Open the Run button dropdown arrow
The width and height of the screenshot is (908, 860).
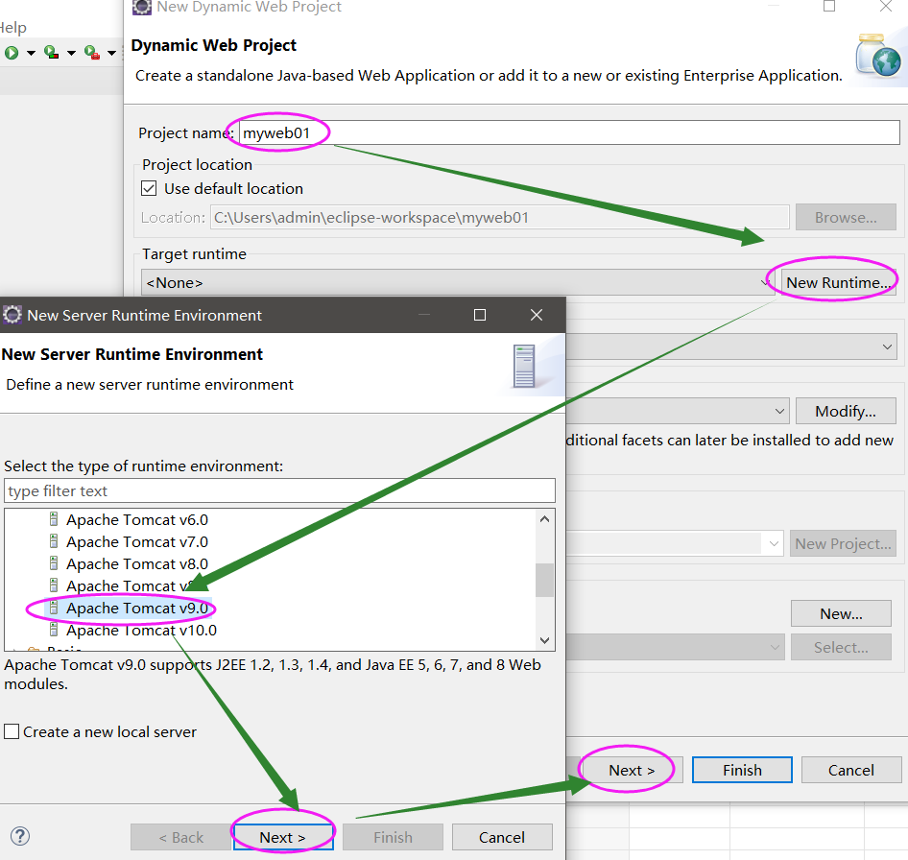coord(32,54)
